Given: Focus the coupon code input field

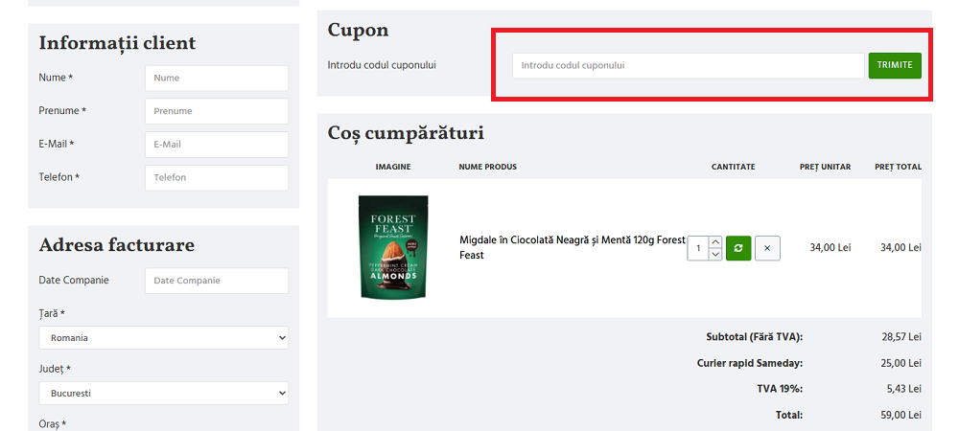Looking at the screenshot, I should [688, 65].
